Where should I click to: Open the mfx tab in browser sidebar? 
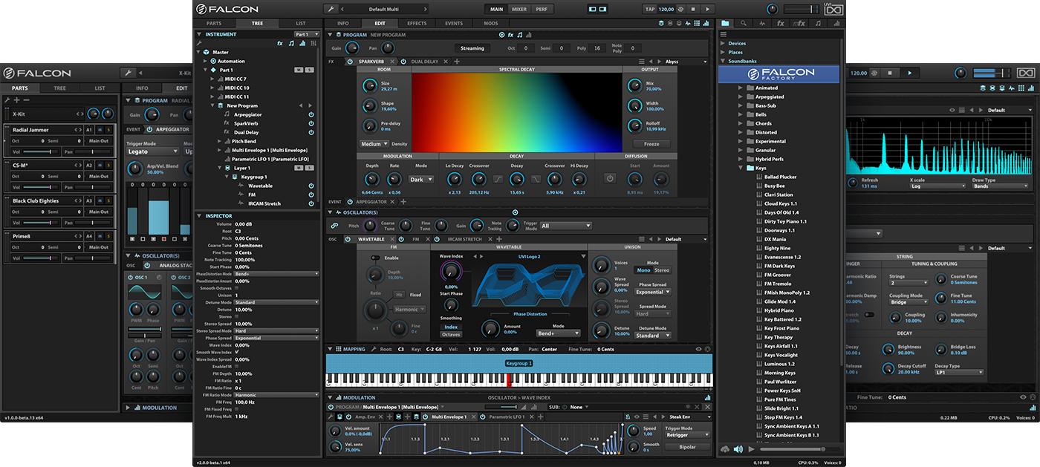799,23
